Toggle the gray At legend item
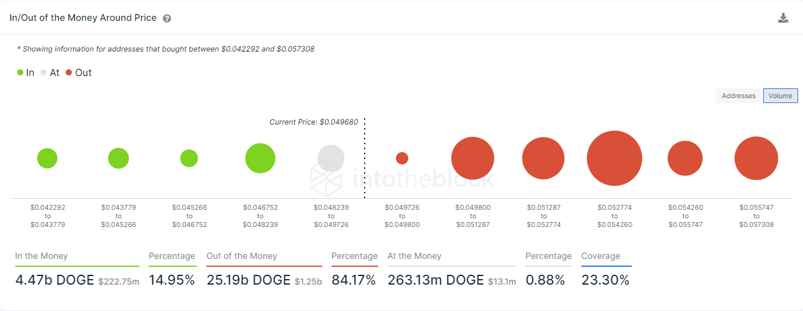803x311 pixels. 50,72
